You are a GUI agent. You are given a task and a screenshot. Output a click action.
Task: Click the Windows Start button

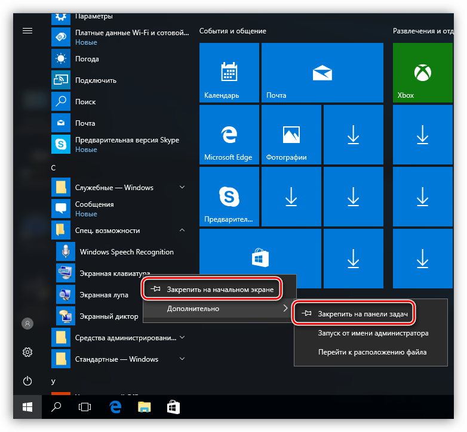tap(27, 407)
